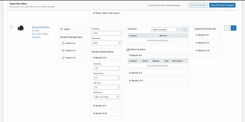
Task: Click the Duplicate link under product
Action: pyautogui.click(x=36, y=37)
